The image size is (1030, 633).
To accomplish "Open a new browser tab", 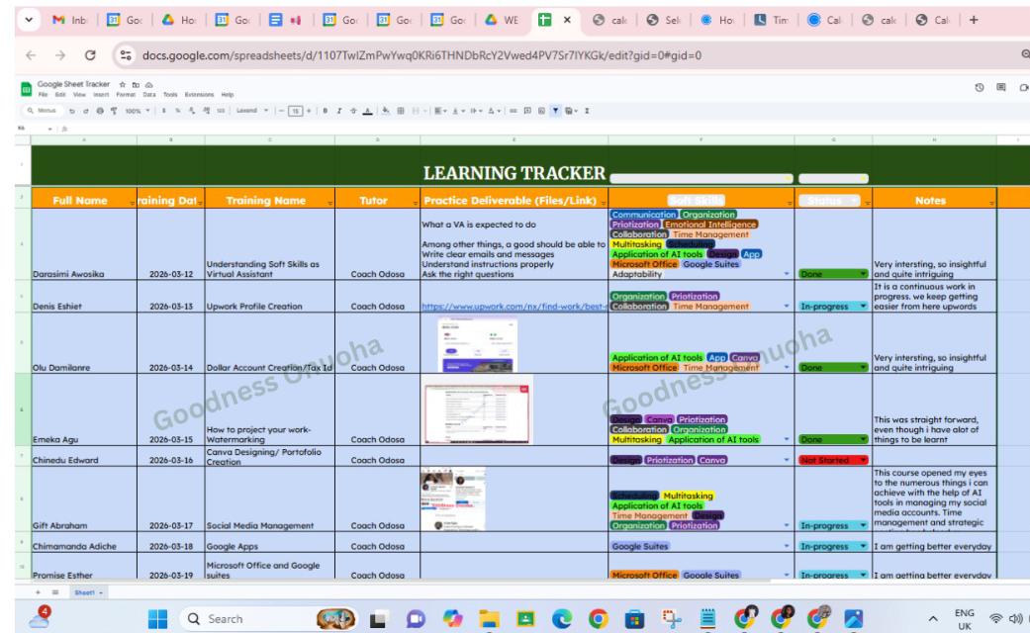I will click(x=974, y=20).
